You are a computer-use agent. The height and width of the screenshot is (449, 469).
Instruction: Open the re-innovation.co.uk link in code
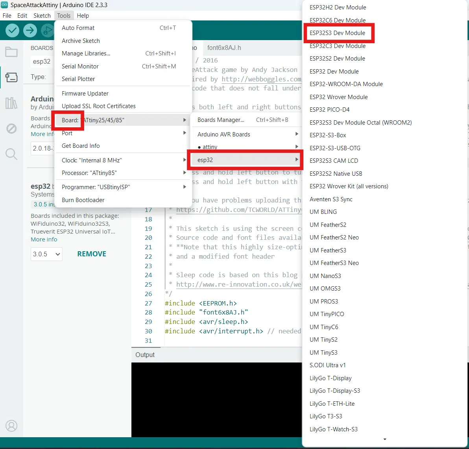coord(239,284)
